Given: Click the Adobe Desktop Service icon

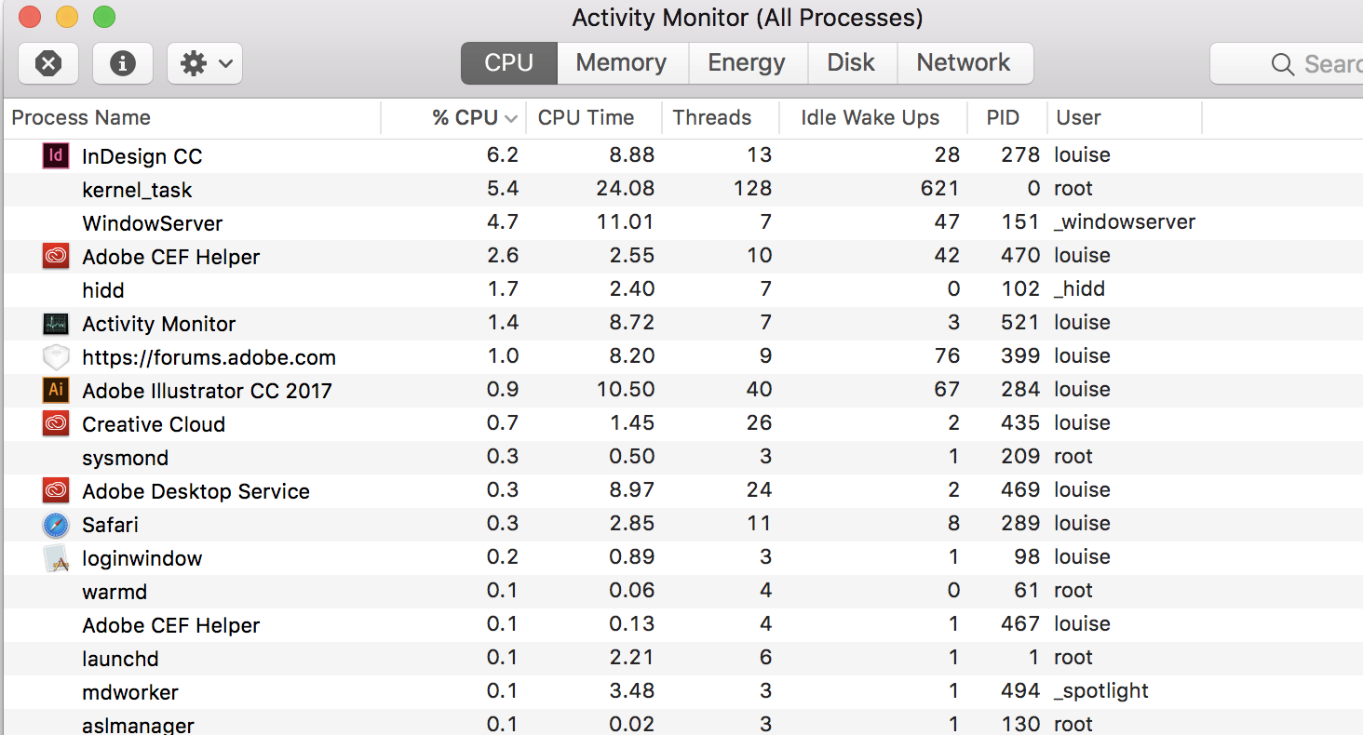Looking at the screenshot, I should tap(56, 490).
